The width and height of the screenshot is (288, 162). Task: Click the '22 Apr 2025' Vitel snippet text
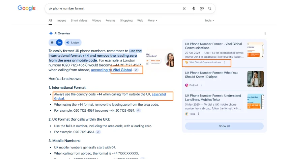coord(214,55)
